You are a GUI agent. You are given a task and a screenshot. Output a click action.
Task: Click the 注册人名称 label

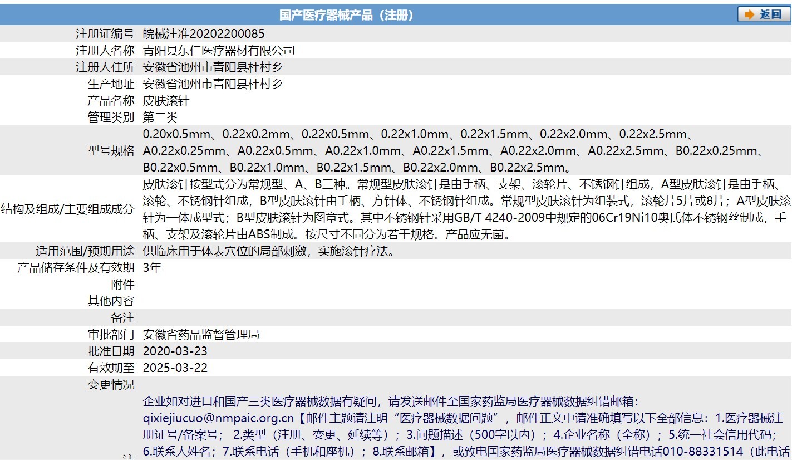105,50
